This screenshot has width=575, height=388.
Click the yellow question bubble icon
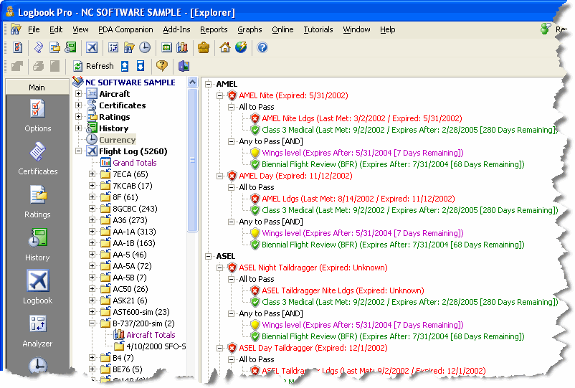(x=162, y=66)
